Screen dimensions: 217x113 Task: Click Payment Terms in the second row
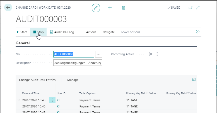point(90,106)
